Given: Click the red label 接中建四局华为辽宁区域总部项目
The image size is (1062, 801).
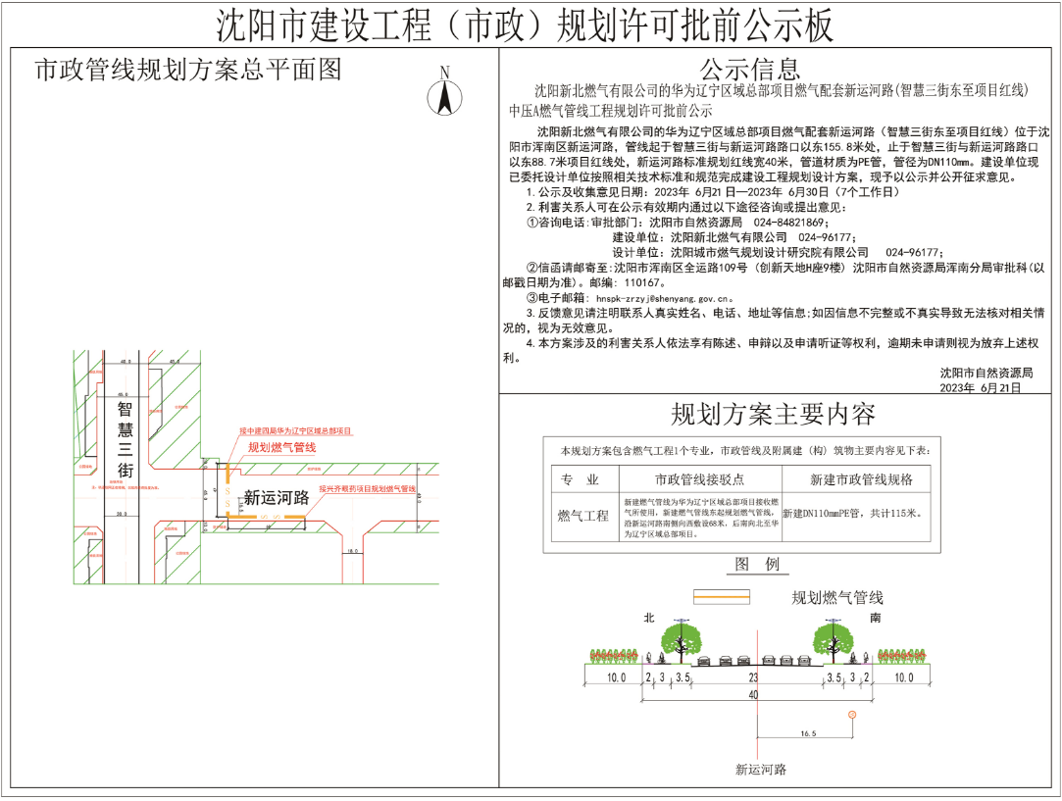Looking at the screenshot, I should (x=295, y=430).
